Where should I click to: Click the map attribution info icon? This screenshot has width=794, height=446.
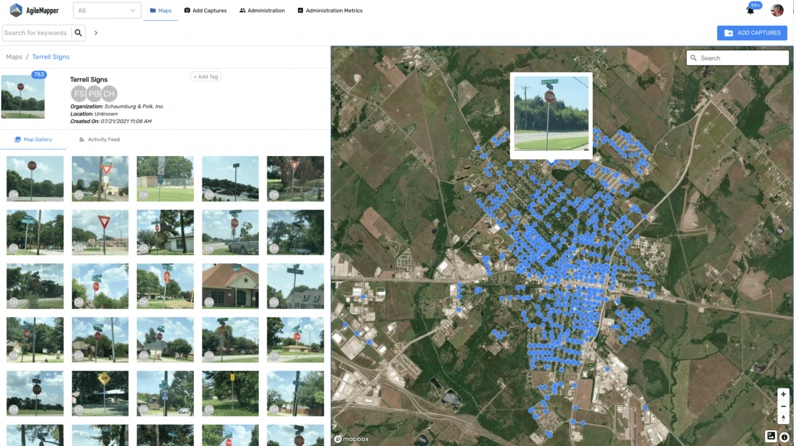(784, 437)
